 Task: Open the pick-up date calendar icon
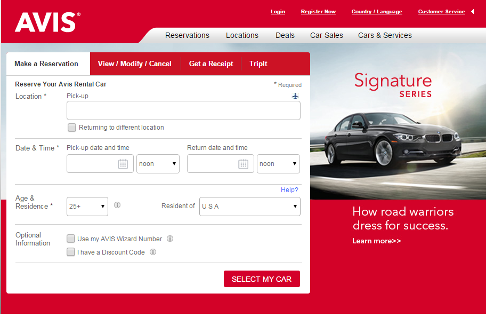click(123, 164)
